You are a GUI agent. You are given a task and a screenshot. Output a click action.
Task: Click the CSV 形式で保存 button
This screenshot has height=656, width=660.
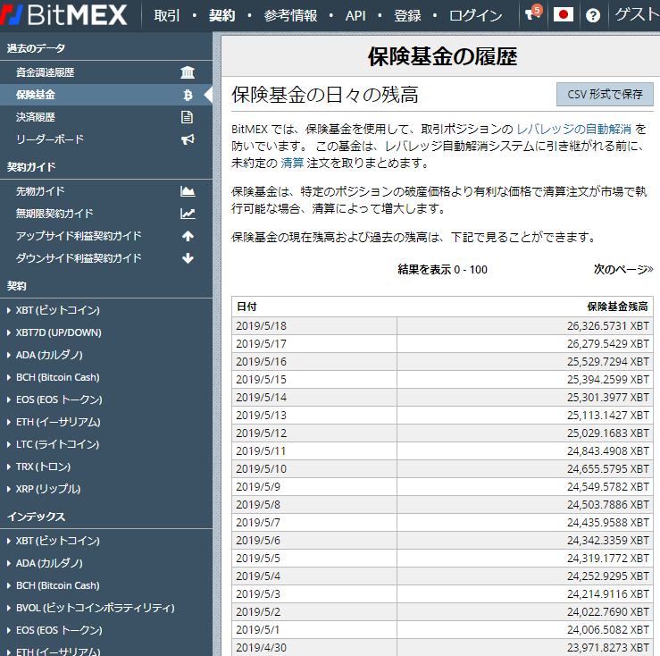[x=605, y=95]
